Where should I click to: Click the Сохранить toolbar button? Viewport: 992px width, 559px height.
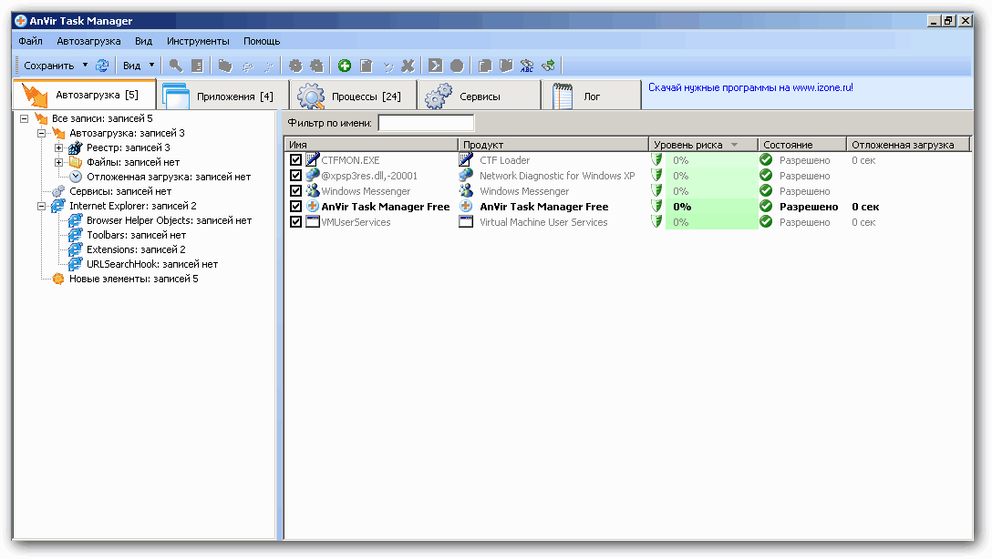[x=48, y=65]
